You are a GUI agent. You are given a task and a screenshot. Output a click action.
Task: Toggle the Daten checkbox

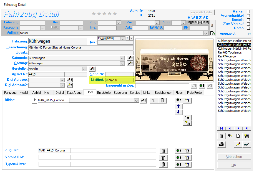click(248, 28)
